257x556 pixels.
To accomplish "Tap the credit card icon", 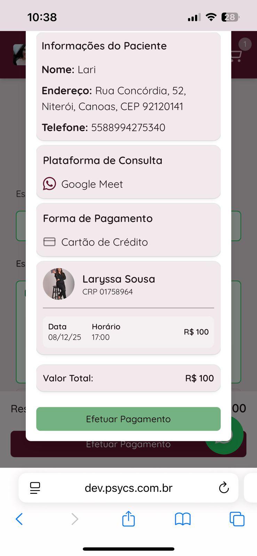I will coord(49,242).
